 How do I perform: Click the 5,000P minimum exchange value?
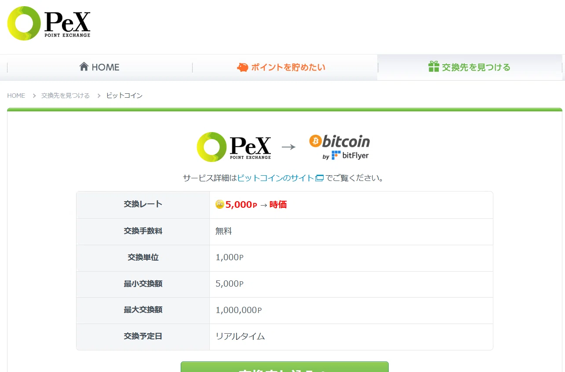click(x=230, y=284)
